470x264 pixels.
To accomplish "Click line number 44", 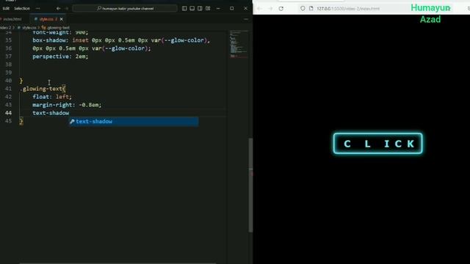I will tap(8, 113).
